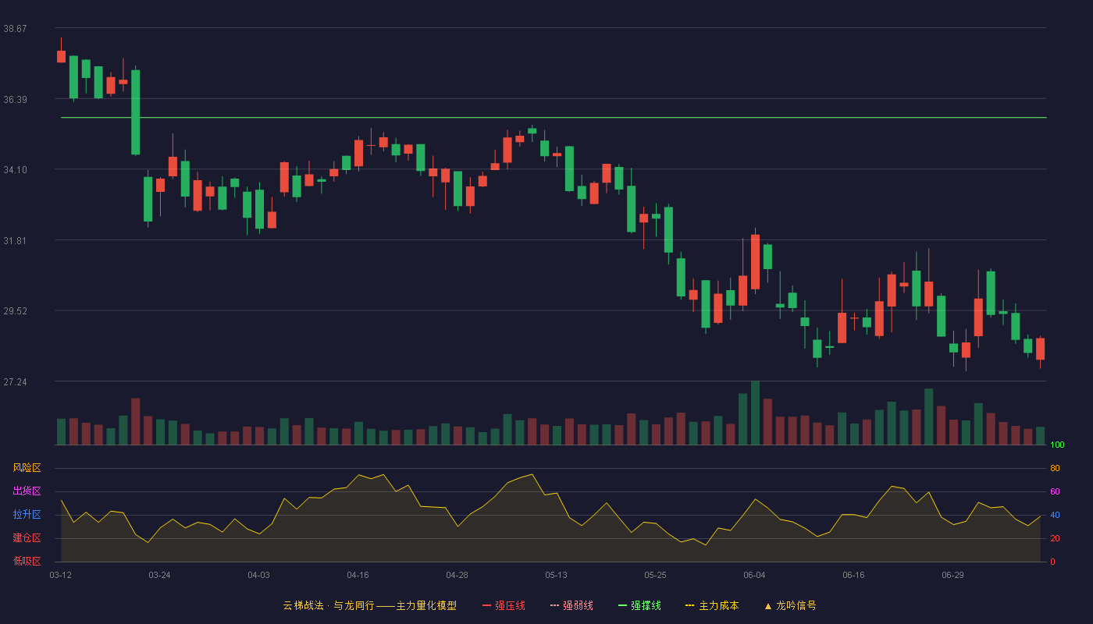Image resolution: width=1093 pixels, height=624 pixels.
Task: Click the red 20 indicator axis value
Action: click(x=1055, y=538)
